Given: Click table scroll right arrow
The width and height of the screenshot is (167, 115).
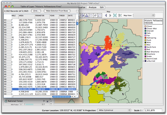Looking at the screenshot, I should click(x=75, y=97).
